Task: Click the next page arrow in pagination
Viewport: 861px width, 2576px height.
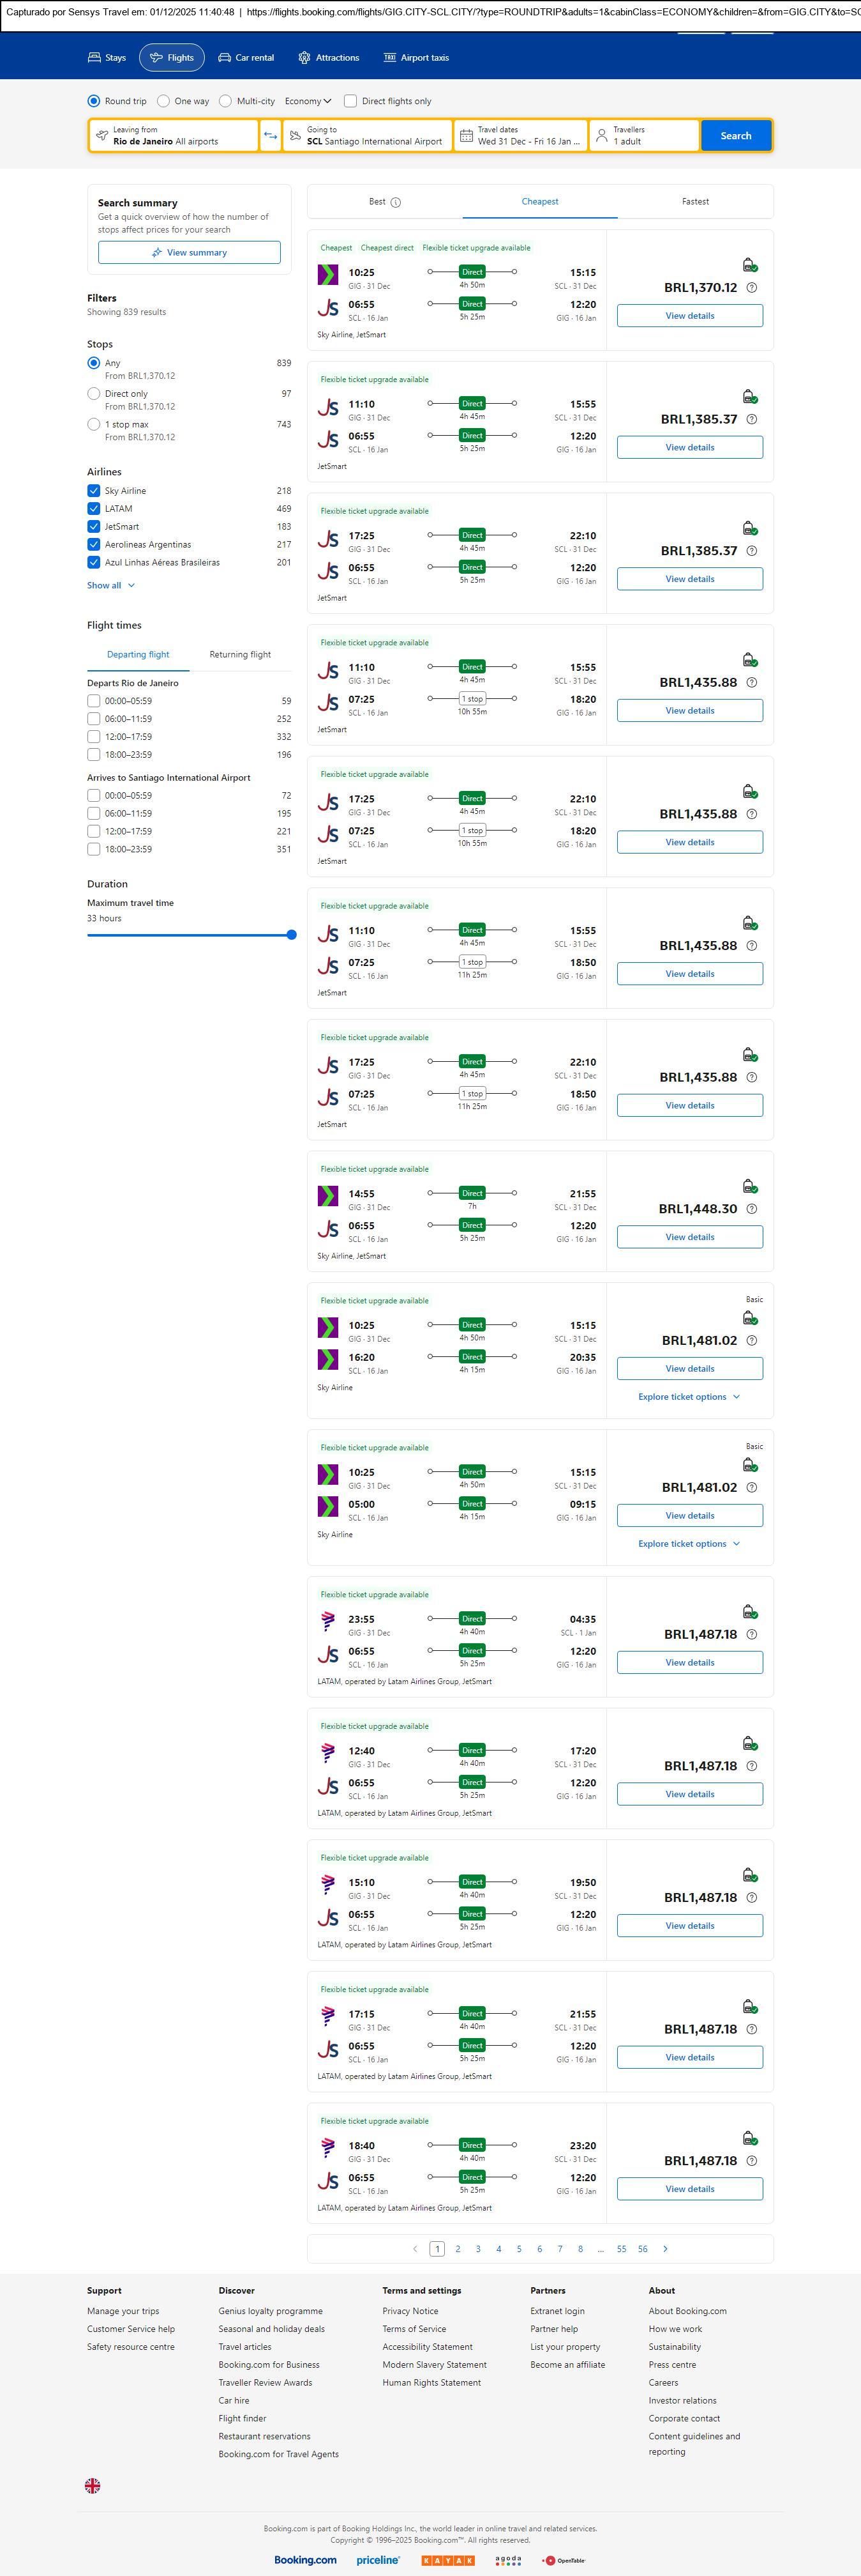Action: (x=665, y=2249)
